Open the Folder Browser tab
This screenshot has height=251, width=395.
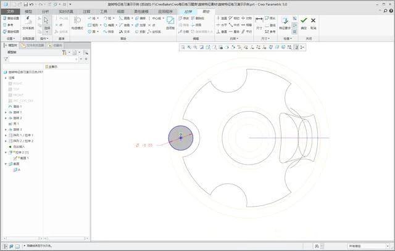click(x=33, y=45)
